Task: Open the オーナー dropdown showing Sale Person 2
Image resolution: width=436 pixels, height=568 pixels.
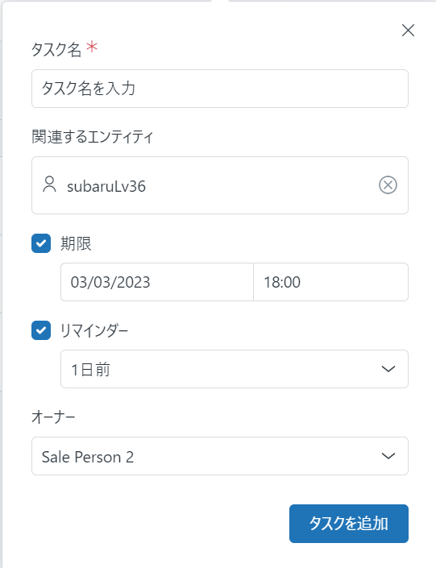Action: [x=220, y=456]
